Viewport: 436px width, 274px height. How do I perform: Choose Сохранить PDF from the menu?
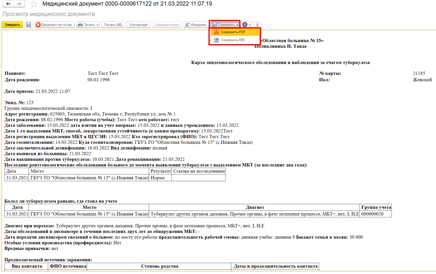coord(233,32)
